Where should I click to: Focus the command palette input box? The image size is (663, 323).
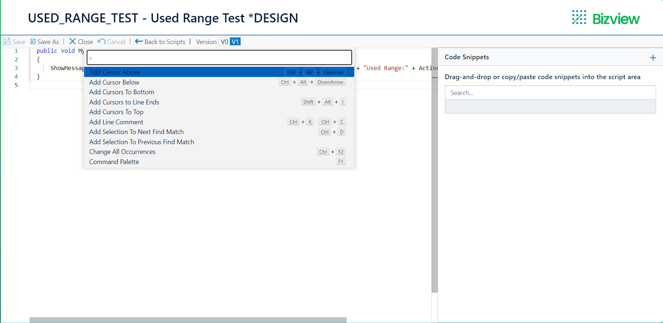[219, 57]
